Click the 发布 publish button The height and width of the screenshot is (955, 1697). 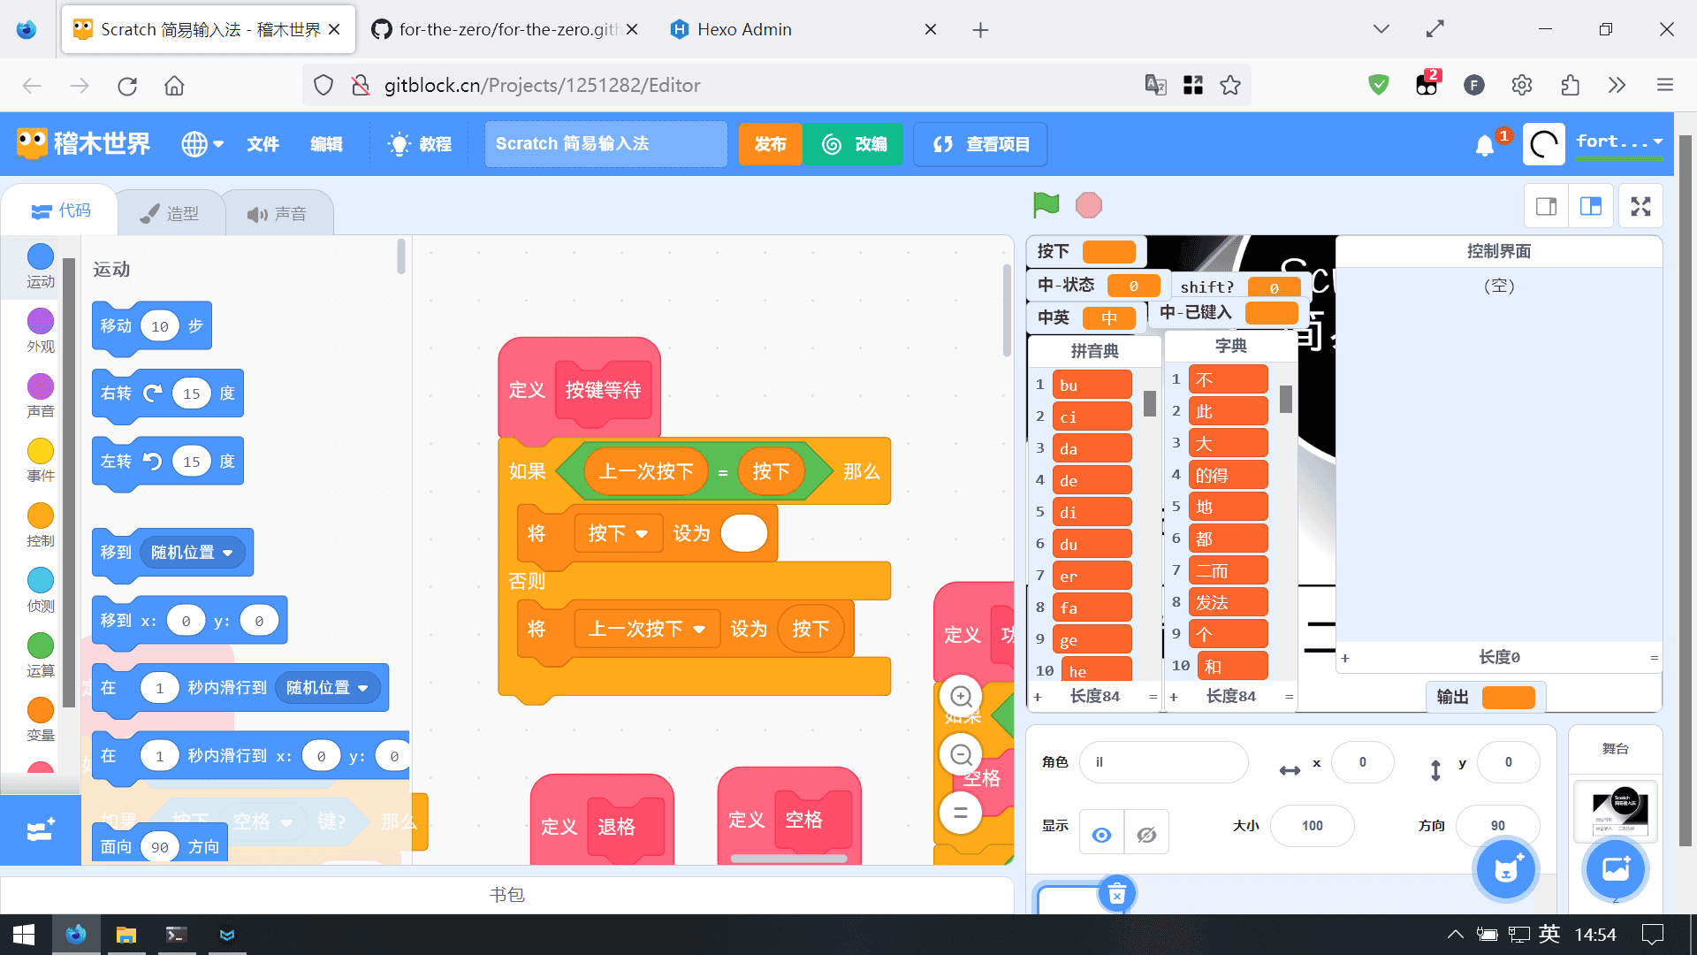point(770,144)
